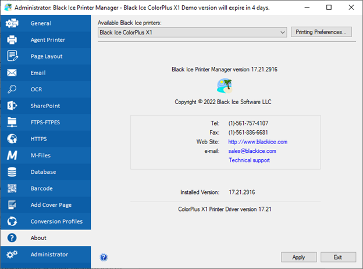Click the About question mark icon
363x269 pixels.
12,238
